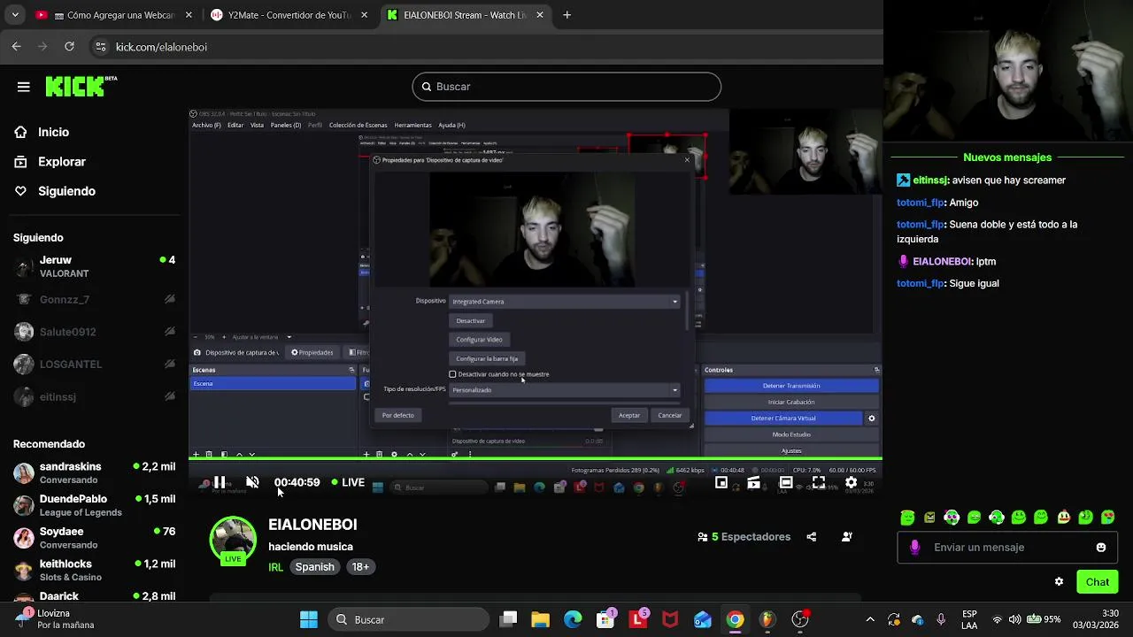Open a new browser tab
1133x637 pixels.
pos(567,15)
